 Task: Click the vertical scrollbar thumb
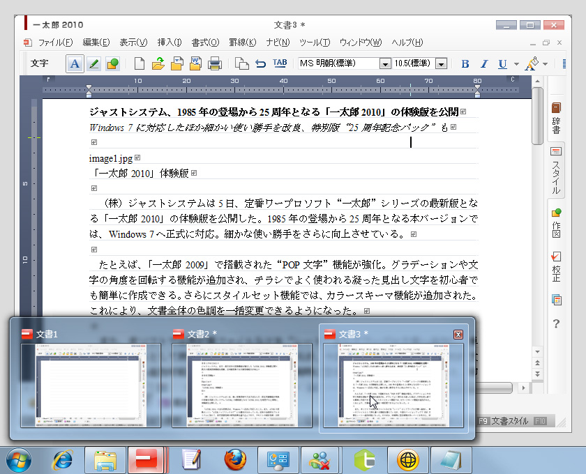(537, 116)
